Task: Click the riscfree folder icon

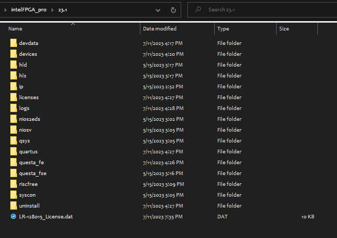Action: 13,184
